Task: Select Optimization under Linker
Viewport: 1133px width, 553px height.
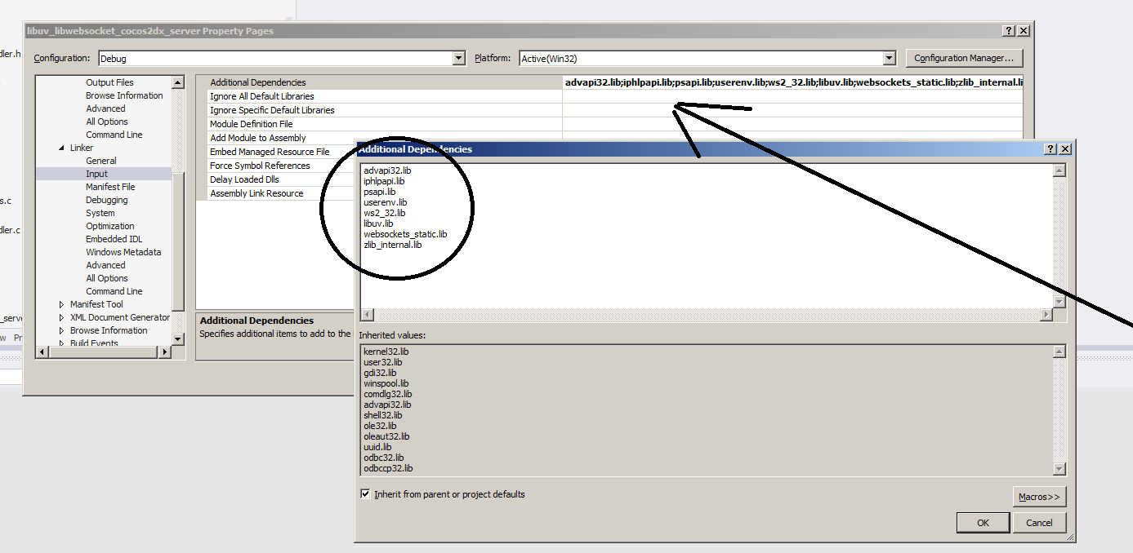Action: coord(109,225)
